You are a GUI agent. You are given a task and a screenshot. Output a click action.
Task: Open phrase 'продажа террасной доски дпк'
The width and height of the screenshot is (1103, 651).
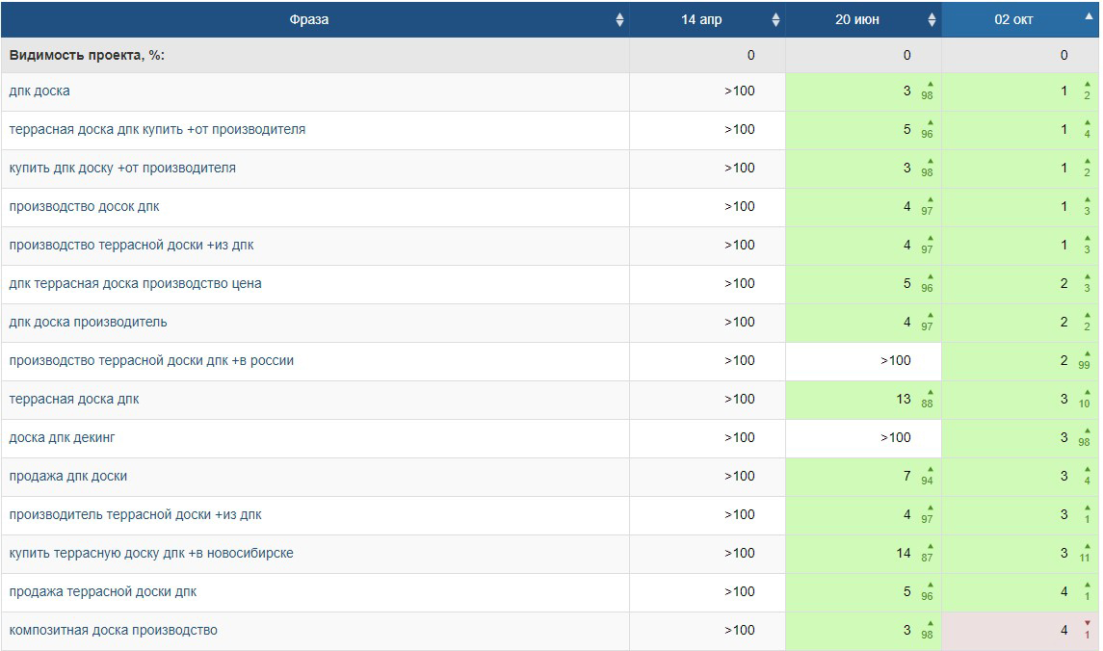(x=103, y=592)
